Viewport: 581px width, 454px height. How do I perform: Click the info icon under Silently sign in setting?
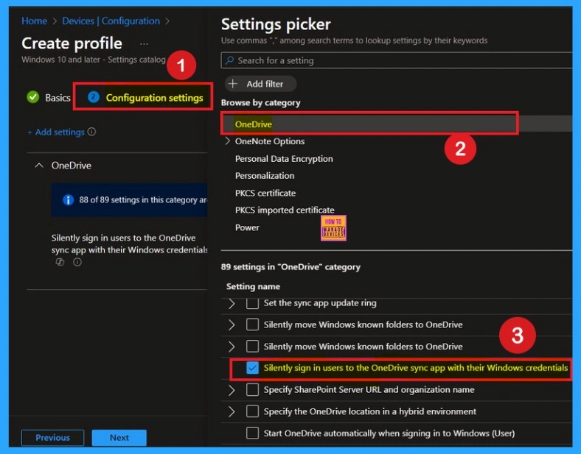[x=77, y=262]
